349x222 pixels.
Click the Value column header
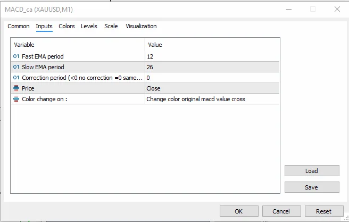[x=212, y=45]
